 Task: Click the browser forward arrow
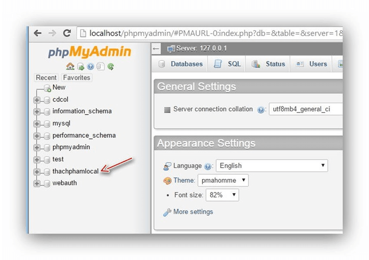tap(52, 33)
